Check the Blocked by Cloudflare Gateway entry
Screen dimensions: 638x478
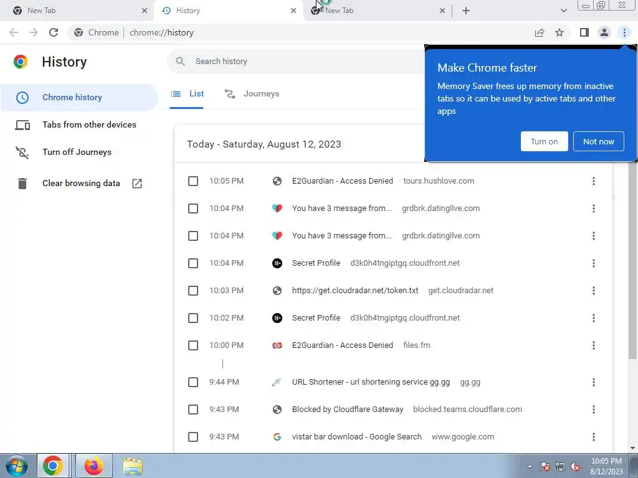pyautogui.click(x=193, y=410)
